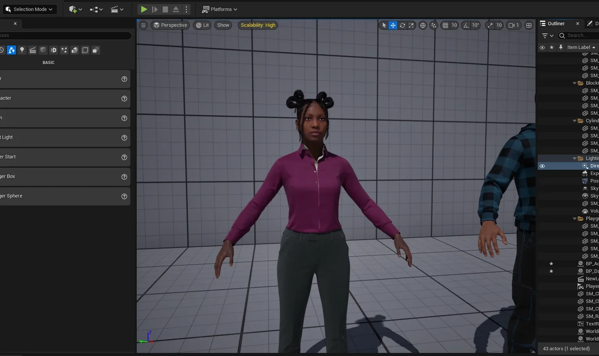The width and height of the screenshot is (599, 356).
Task: Open Outliner filter options dropdown
Action: pos(547,36)
